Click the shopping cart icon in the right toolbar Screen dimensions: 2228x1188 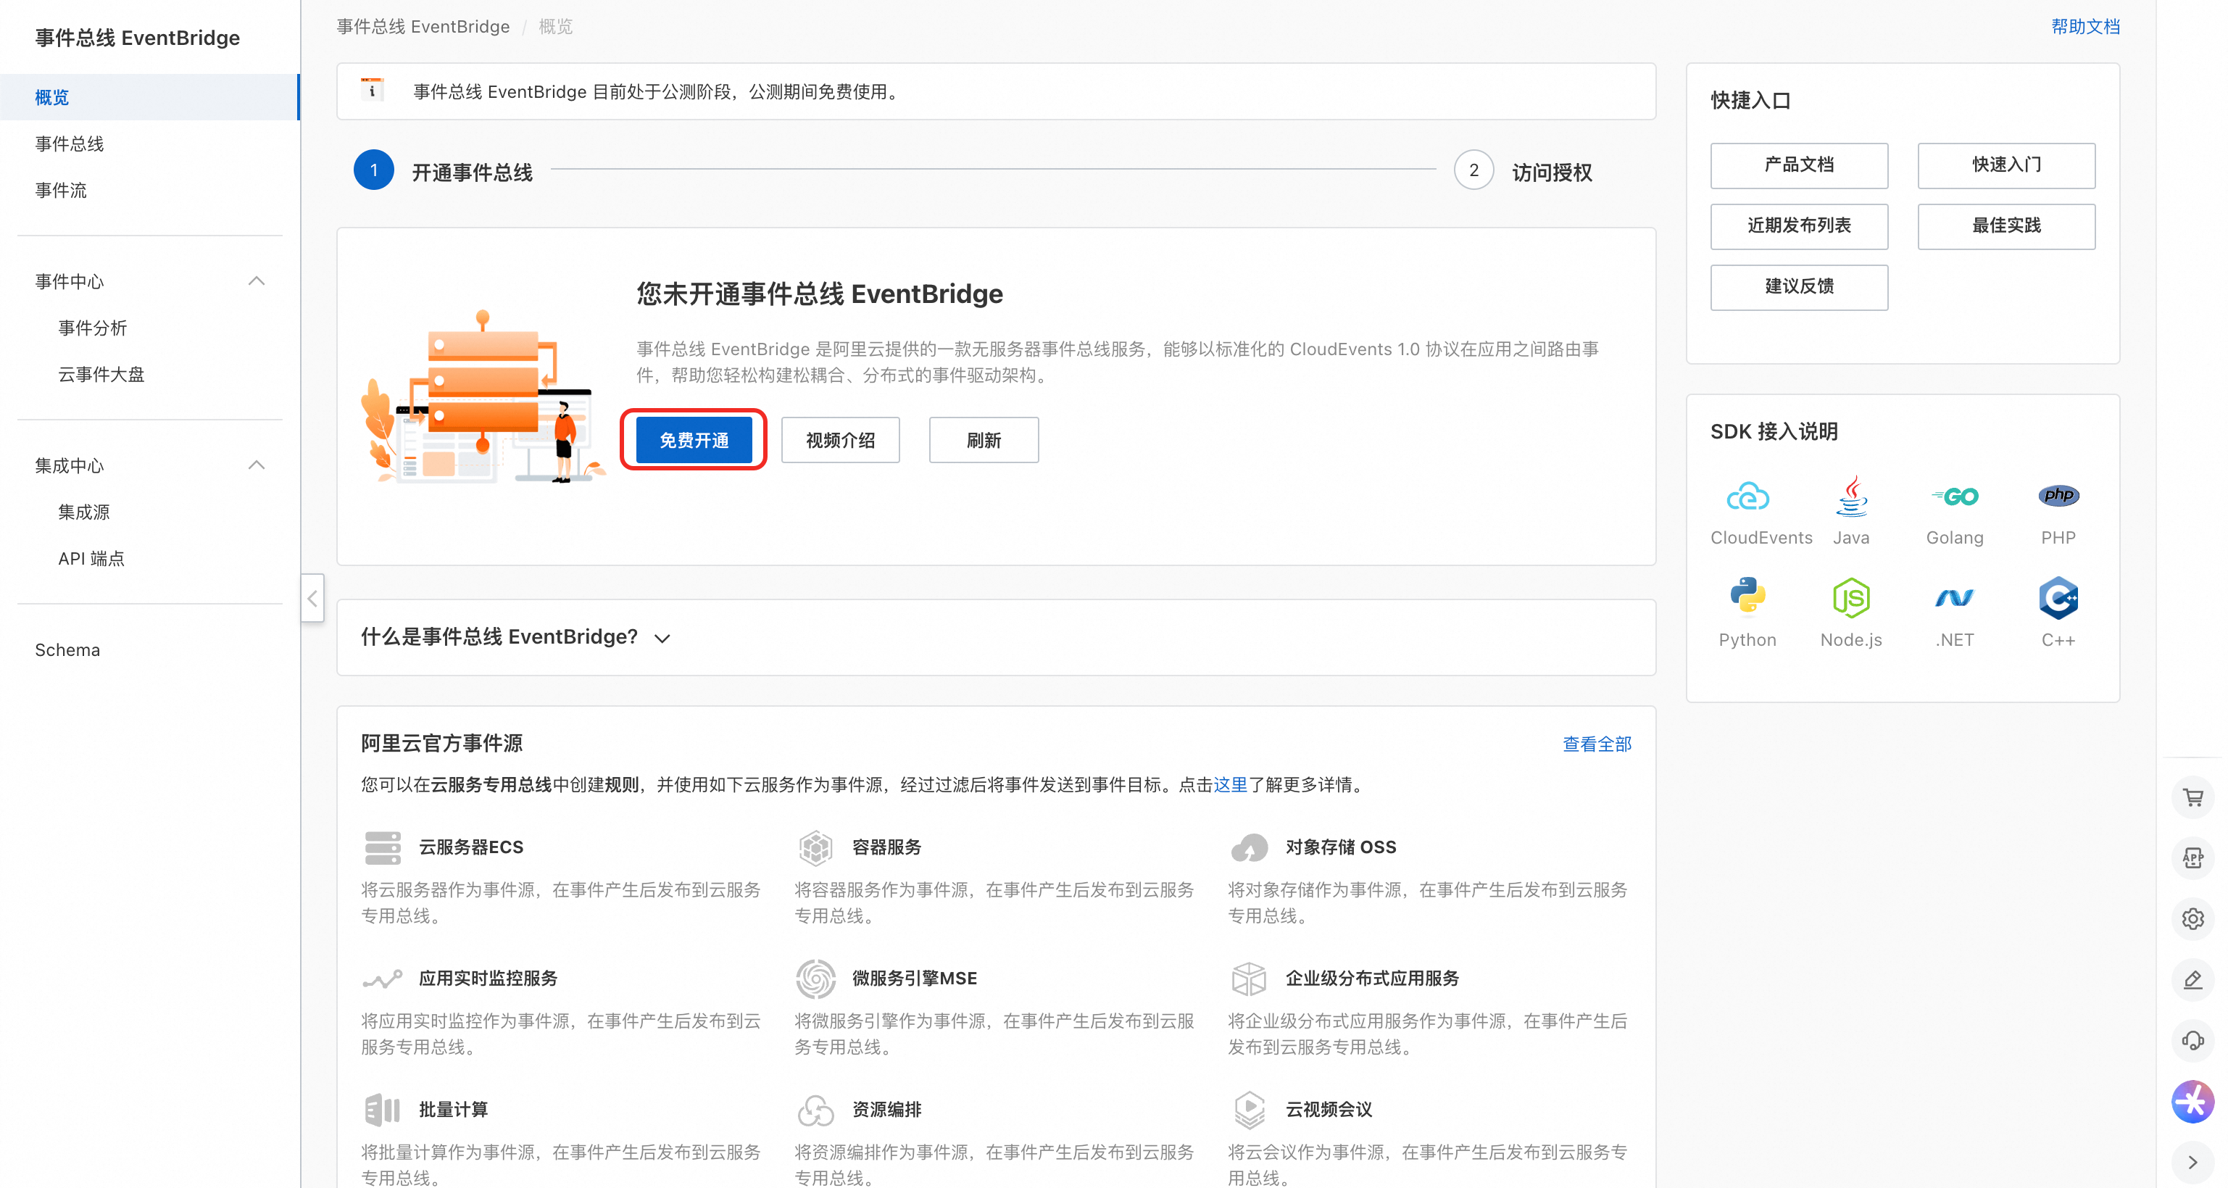[2192, 797]
